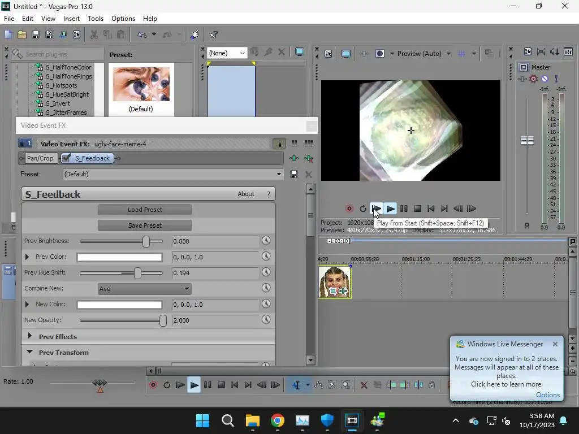
Task: Toggle animate clock for New Opacity
Action: tap(266, 320)
